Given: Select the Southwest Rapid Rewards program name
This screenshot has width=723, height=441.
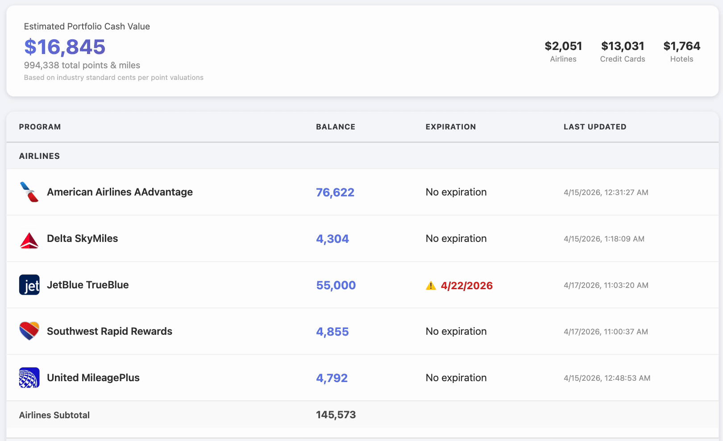Looking at the screenshot, I should pyautogui.click(x=109, y=331).
